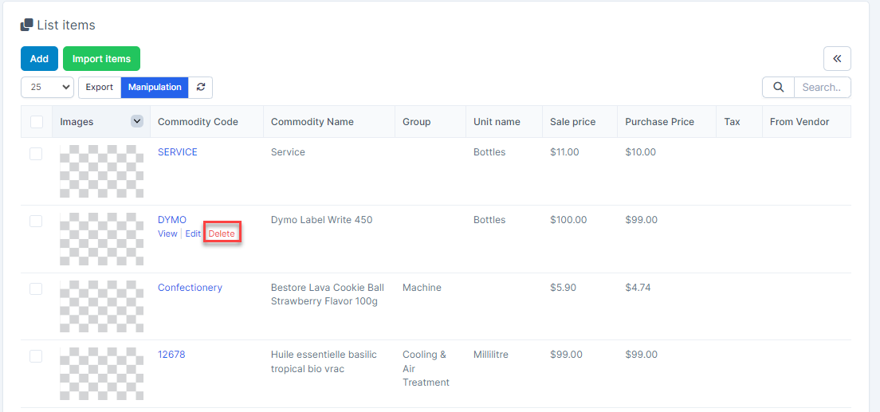
Task: Click the search magnifier icon
Action: tap(778, 87)
